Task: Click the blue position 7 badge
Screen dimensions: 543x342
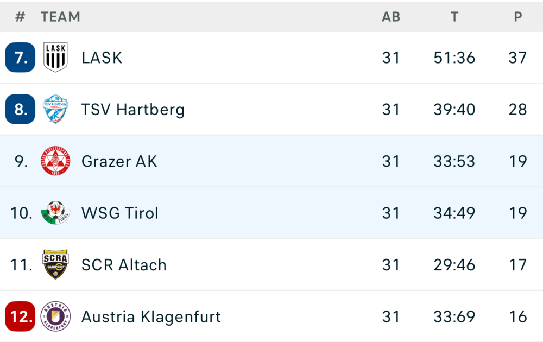Action: pyautogui.click(x=20, y=57)
